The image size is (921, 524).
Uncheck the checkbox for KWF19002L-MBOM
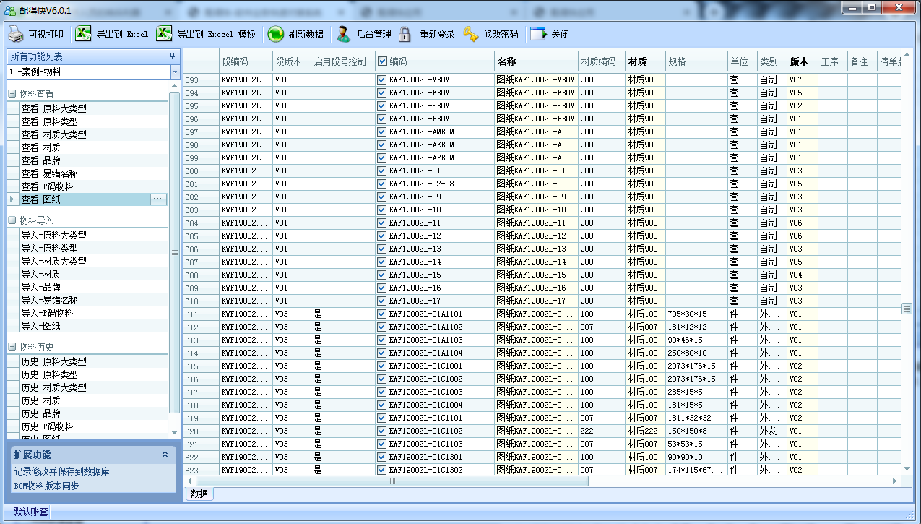tap(382, 80)
